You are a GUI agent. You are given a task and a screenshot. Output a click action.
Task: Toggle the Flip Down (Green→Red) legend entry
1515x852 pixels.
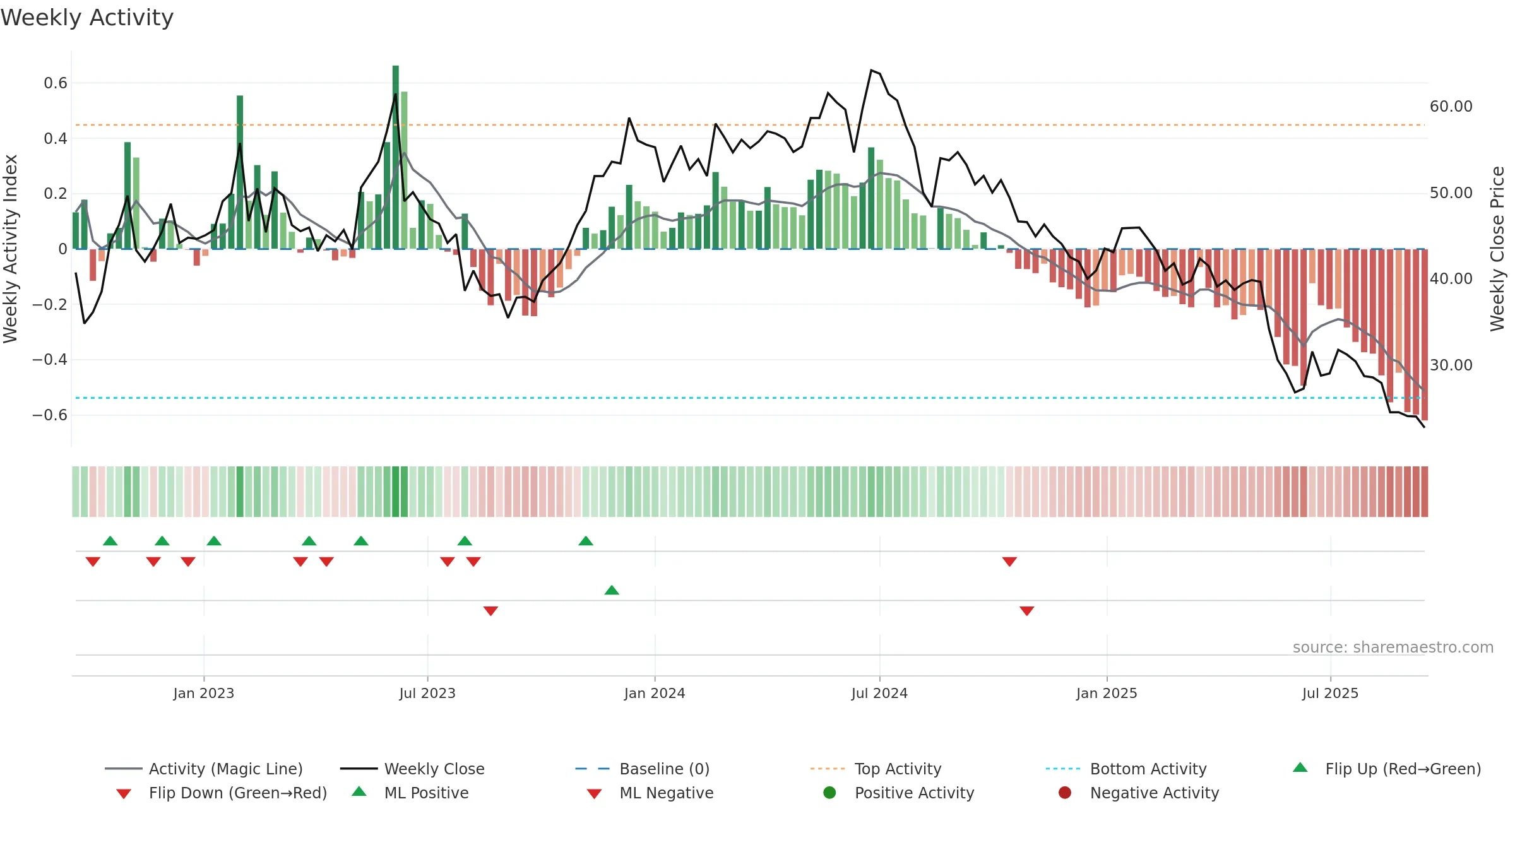coord(221,793)
